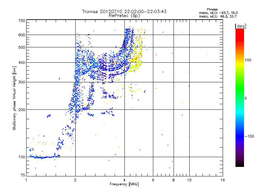The width and height of the screenshot is (262, 196).
Task: Click the 'mean, sd,X: 86.3, 20.7' line
Action: (218, 16)
